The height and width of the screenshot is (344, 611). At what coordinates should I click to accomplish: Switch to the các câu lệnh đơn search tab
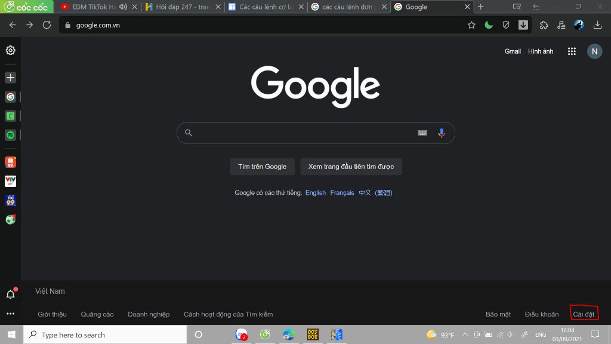(x=348, y=7)
